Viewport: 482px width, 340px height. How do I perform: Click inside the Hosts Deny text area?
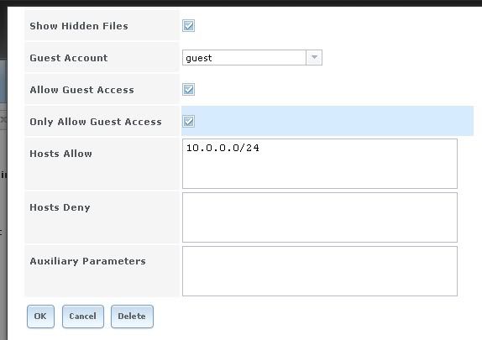pos(320,217)
